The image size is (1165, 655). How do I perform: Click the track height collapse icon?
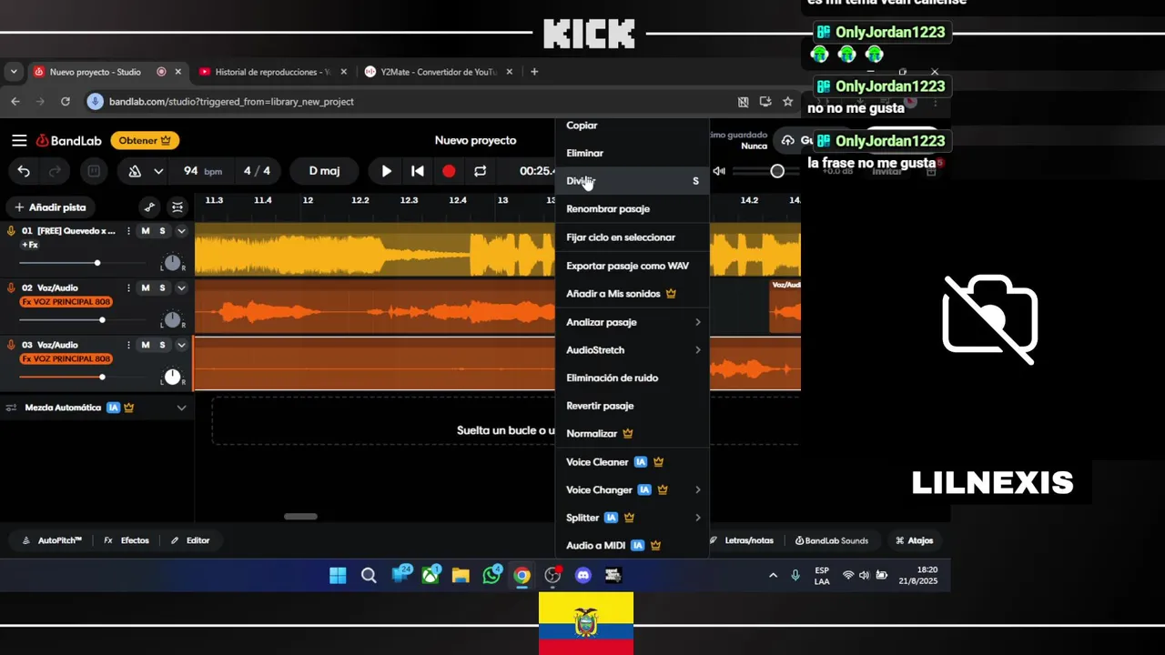(x=177, y=207)
